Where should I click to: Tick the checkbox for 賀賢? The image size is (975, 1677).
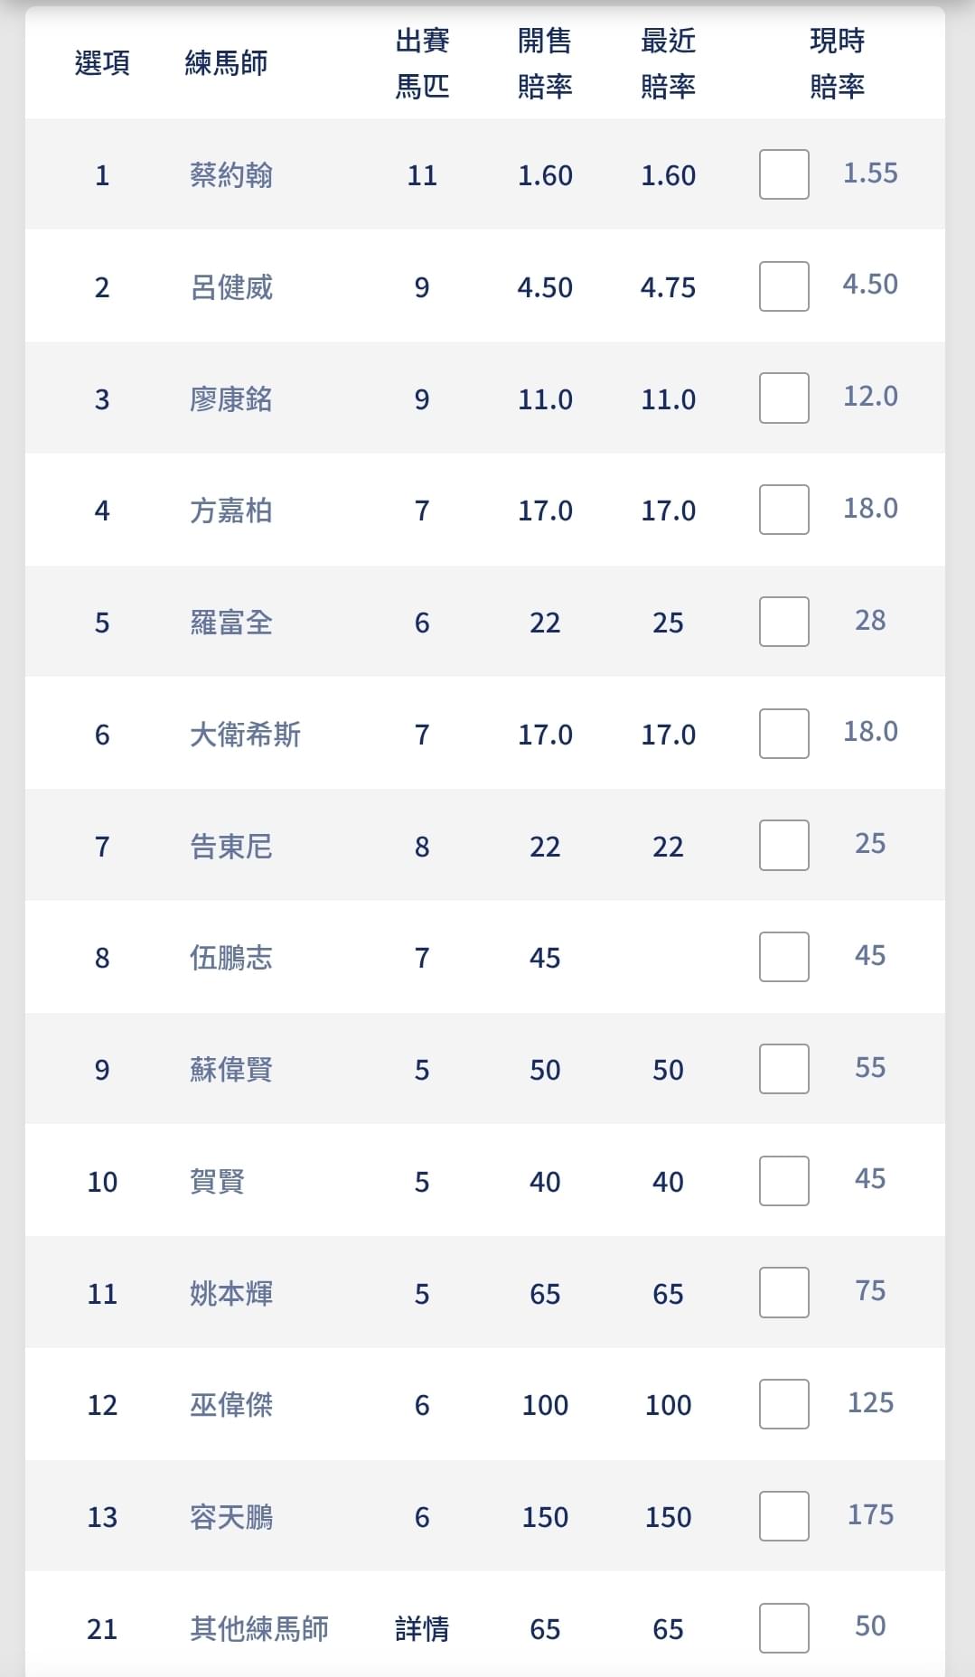pyautogui.click(x=783, y=1181)
